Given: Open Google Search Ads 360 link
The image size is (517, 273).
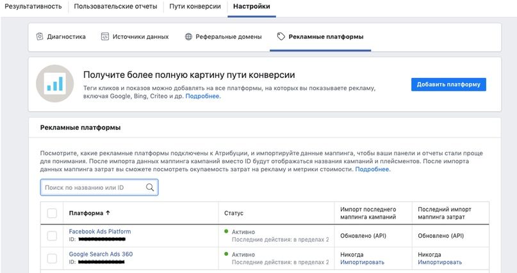Looking at the screenshot, I should tap(101, 254).
